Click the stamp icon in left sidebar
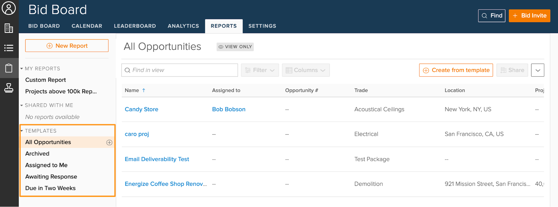 [9, 88]
